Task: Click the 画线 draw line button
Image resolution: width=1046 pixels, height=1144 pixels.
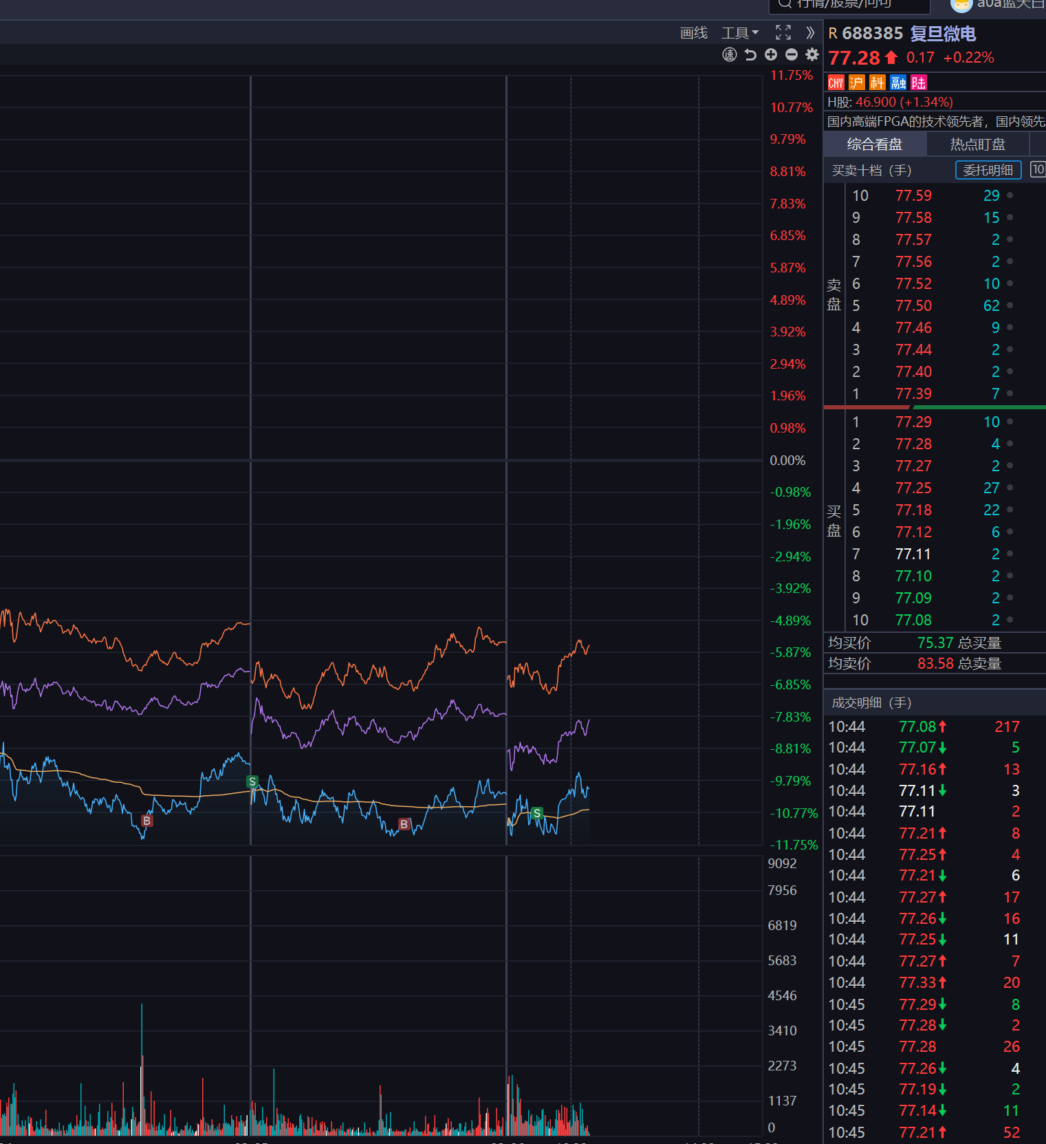Action: pos(693,33)
